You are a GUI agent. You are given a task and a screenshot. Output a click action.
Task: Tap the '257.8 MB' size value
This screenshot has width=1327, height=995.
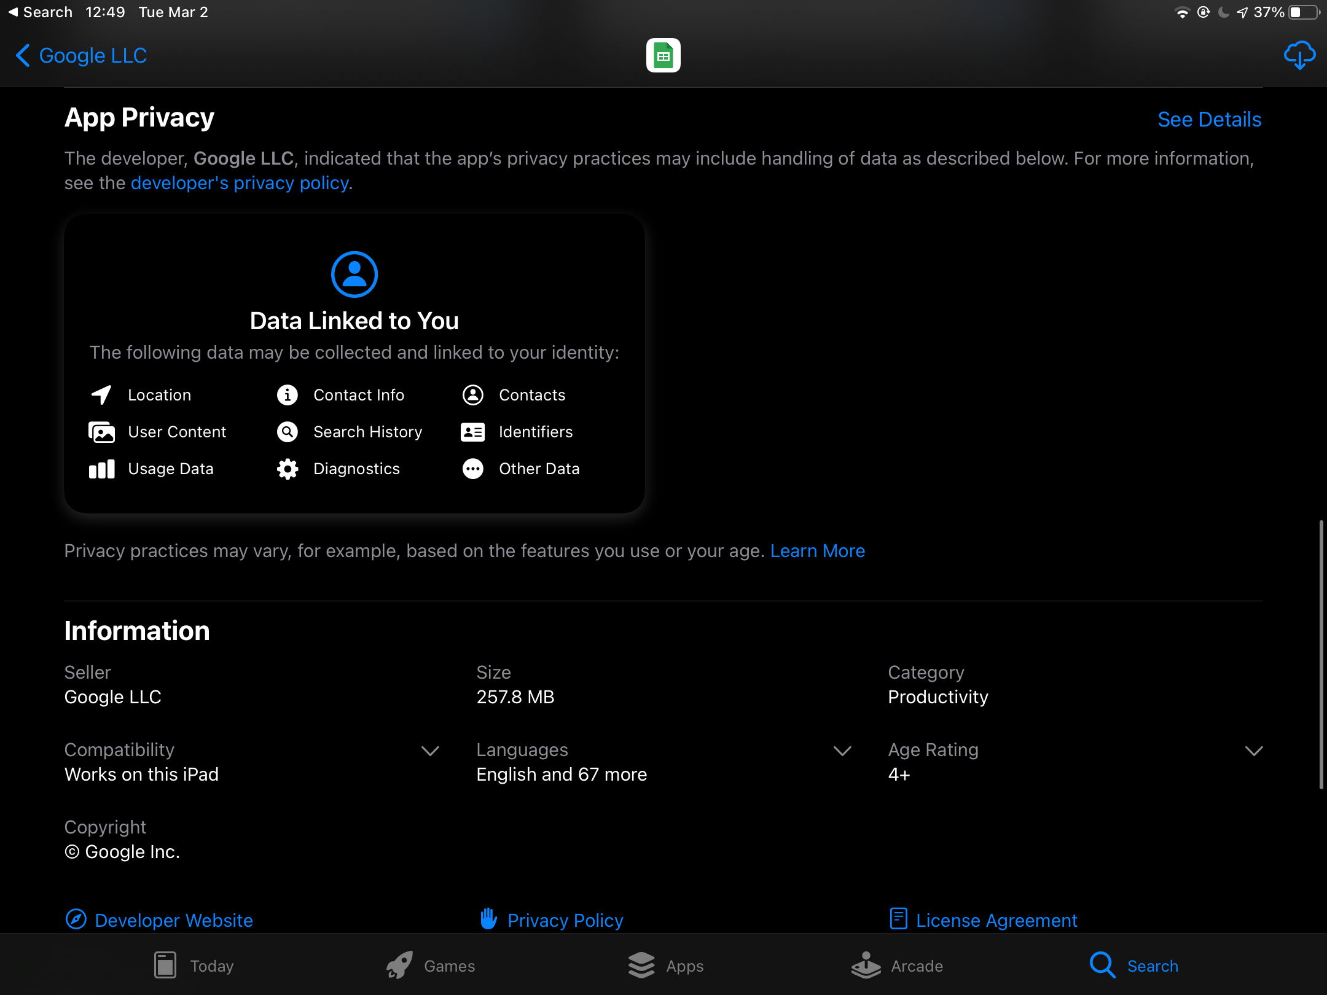tap(515, 697)
